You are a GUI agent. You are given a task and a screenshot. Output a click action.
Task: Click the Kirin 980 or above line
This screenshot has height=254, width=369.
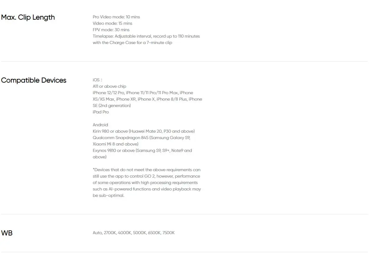tap(144, 131)
